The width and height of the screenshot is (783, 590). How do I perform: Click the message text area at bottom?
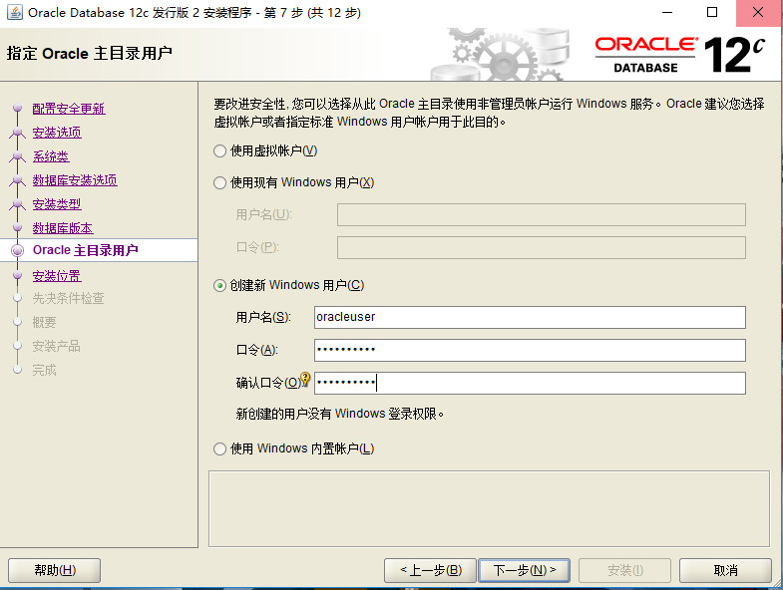[x=489, y=508]
